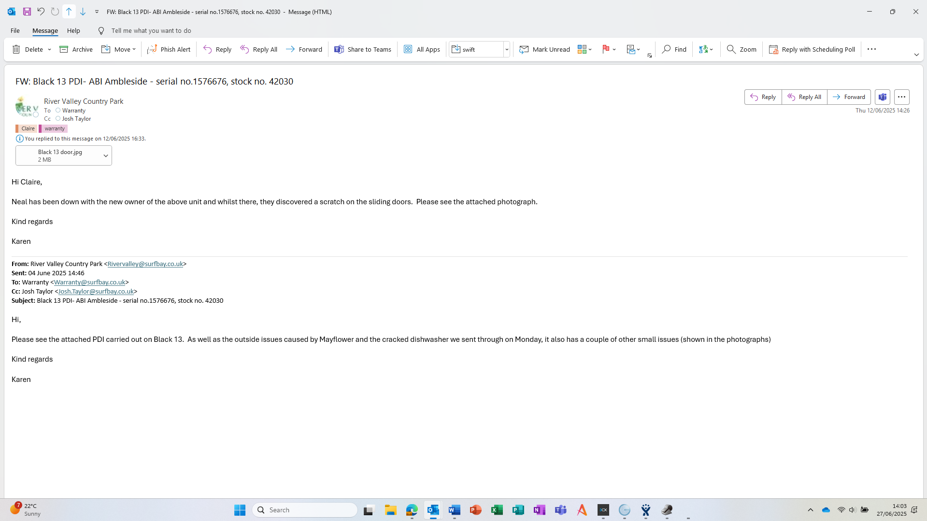Go to previous item with up arrow
The width and height of the screenshot is (927, 521).
(69, 12)
